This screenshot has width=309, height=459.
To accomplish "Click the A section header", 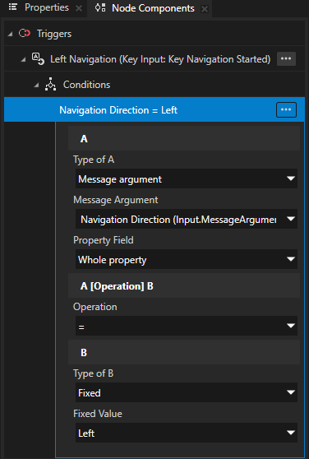I will click(x=184, y=138).
